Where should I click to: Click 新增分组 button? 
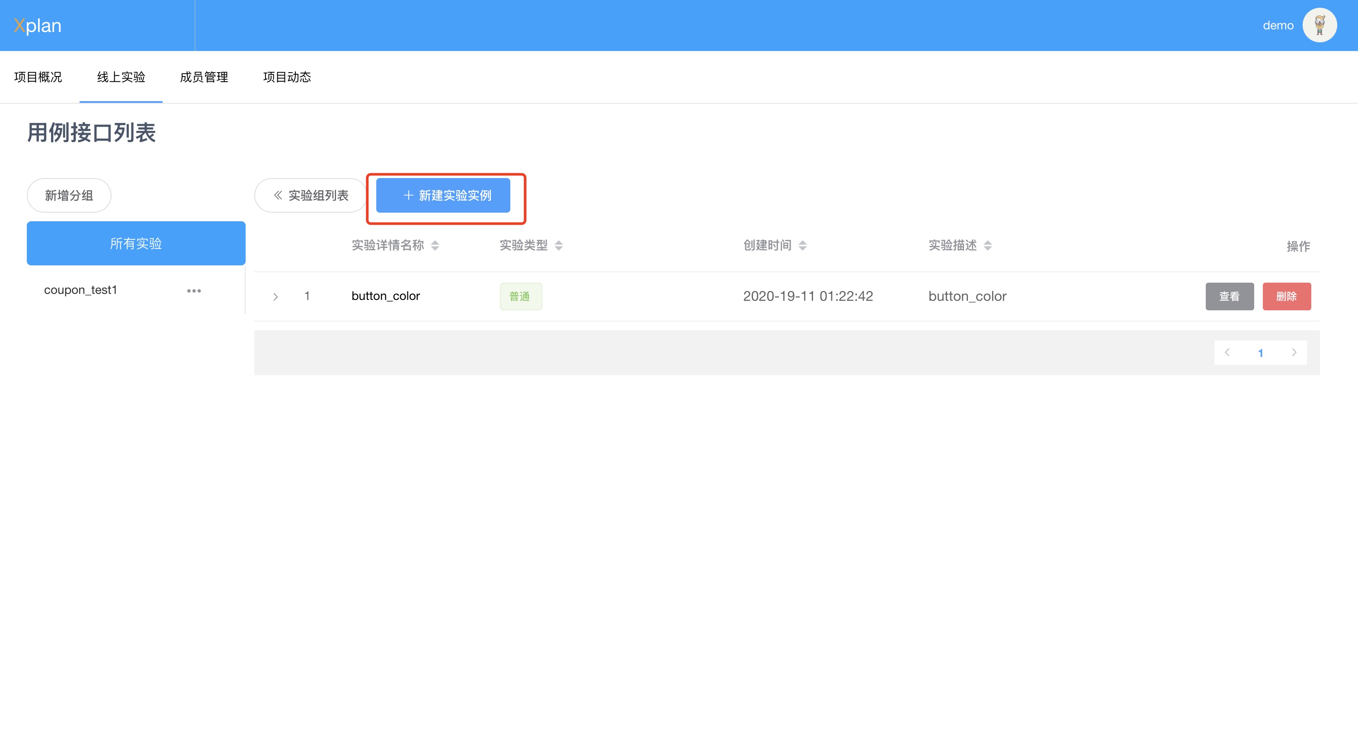(69, 195)
